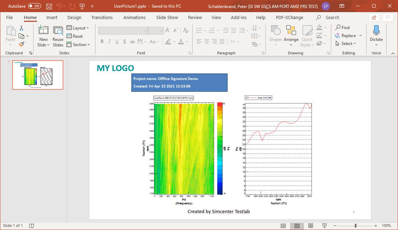
Task: Click the zoom slider handle
Action: [356, 226]
